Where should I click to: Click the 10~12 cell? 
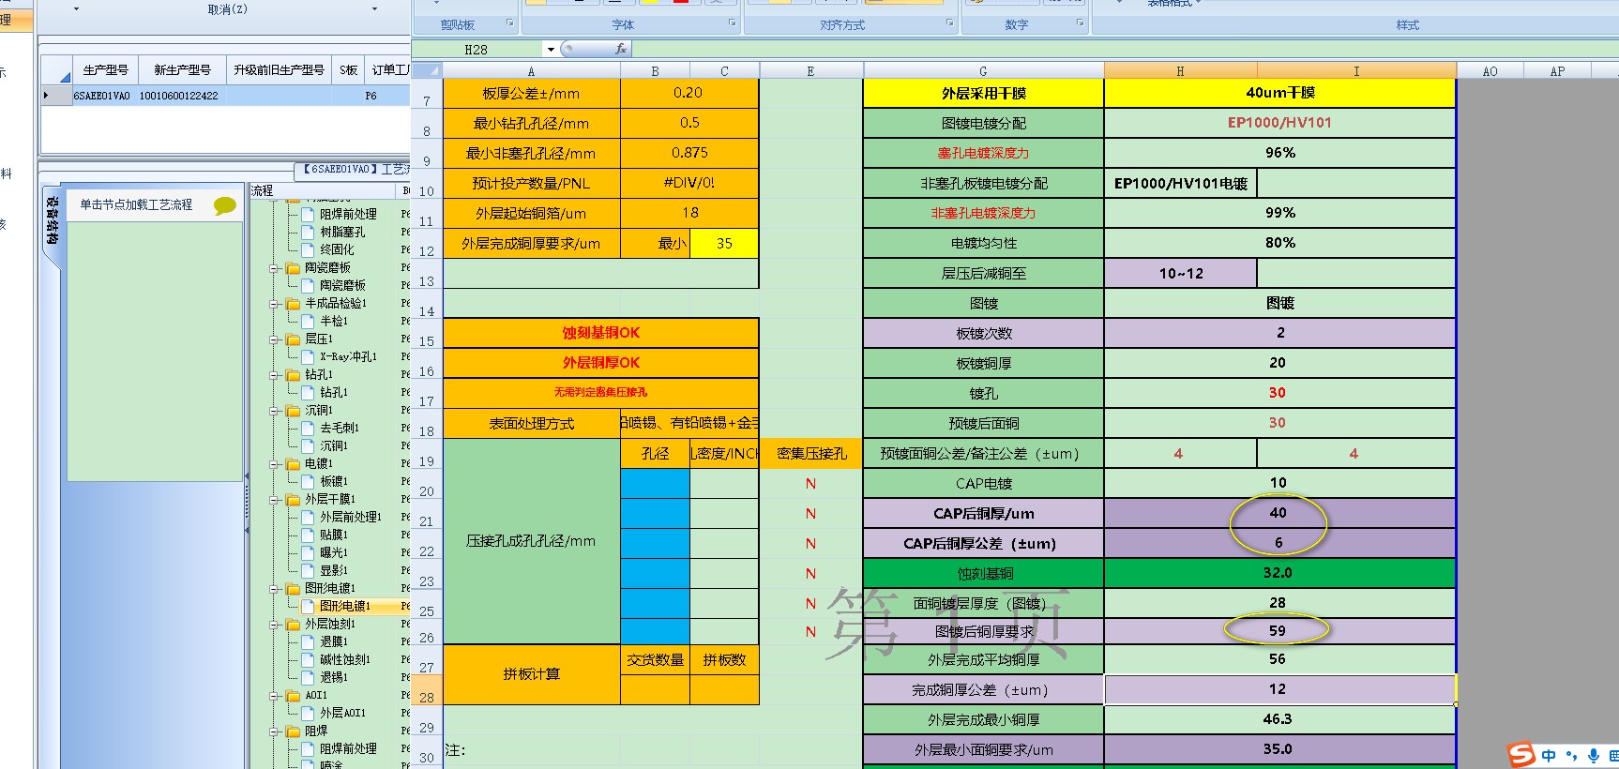tap(1181, 273)
